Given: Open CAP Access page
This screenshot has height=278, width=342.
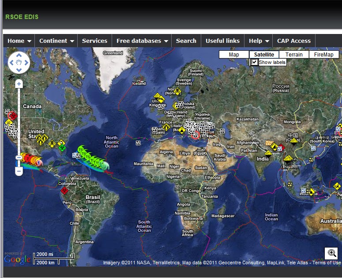Looking at the screenshot, I should coord(294,41).
